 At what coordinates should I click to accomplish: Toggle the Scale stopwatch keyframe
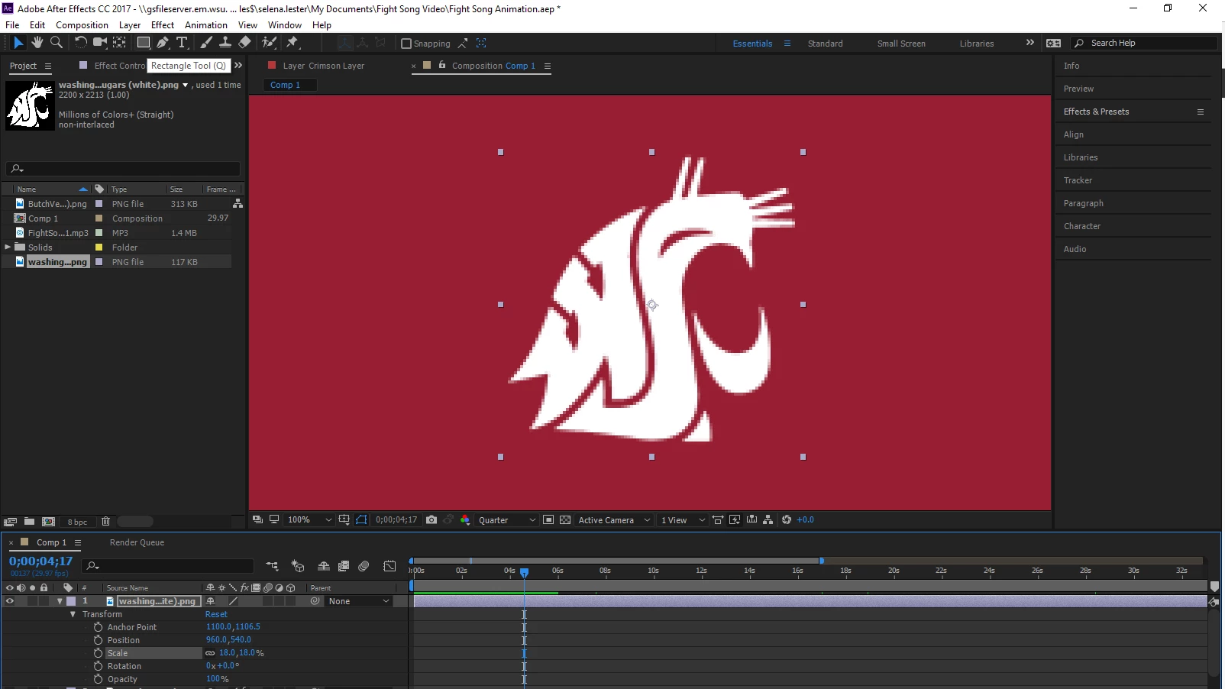tap(98, 653)
